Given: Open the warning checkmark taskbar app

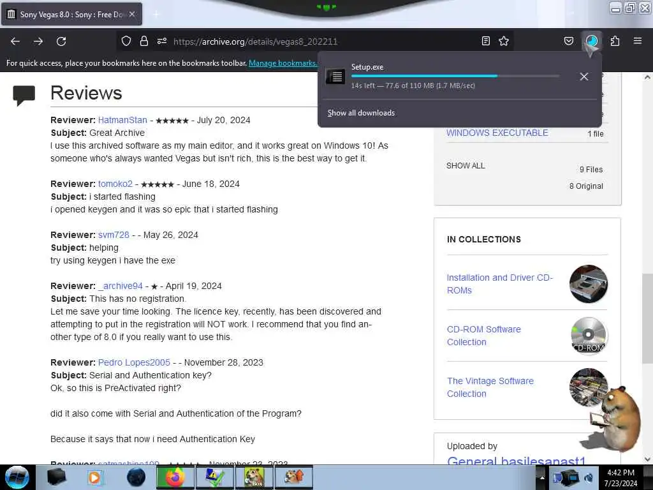Looking at the screenshot, I should point(214,477).
